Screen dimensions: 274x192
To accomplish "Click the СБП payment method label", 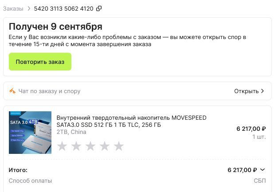I will 260,180.
